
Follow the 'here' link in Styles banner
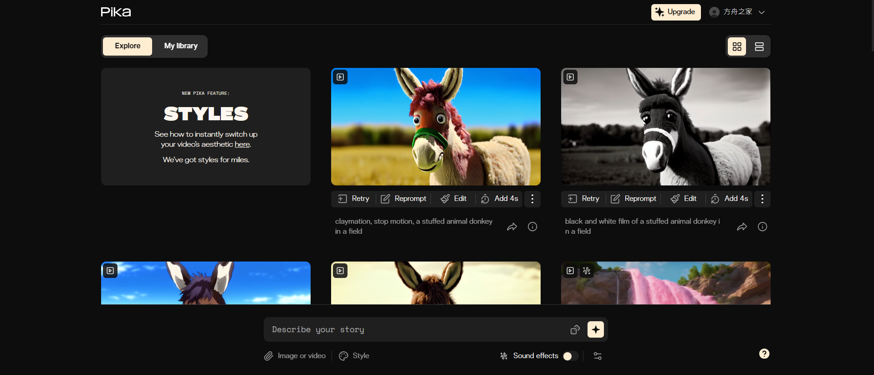[242, 144]
